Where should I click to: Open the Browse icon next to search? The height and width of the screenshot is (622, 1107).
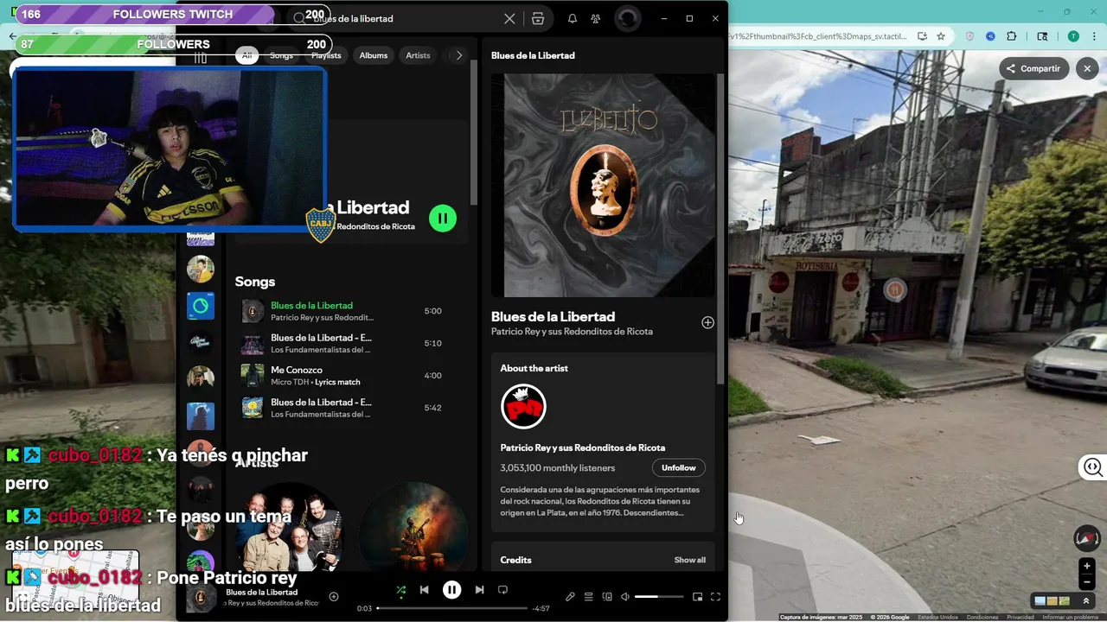tap(538, 19)
